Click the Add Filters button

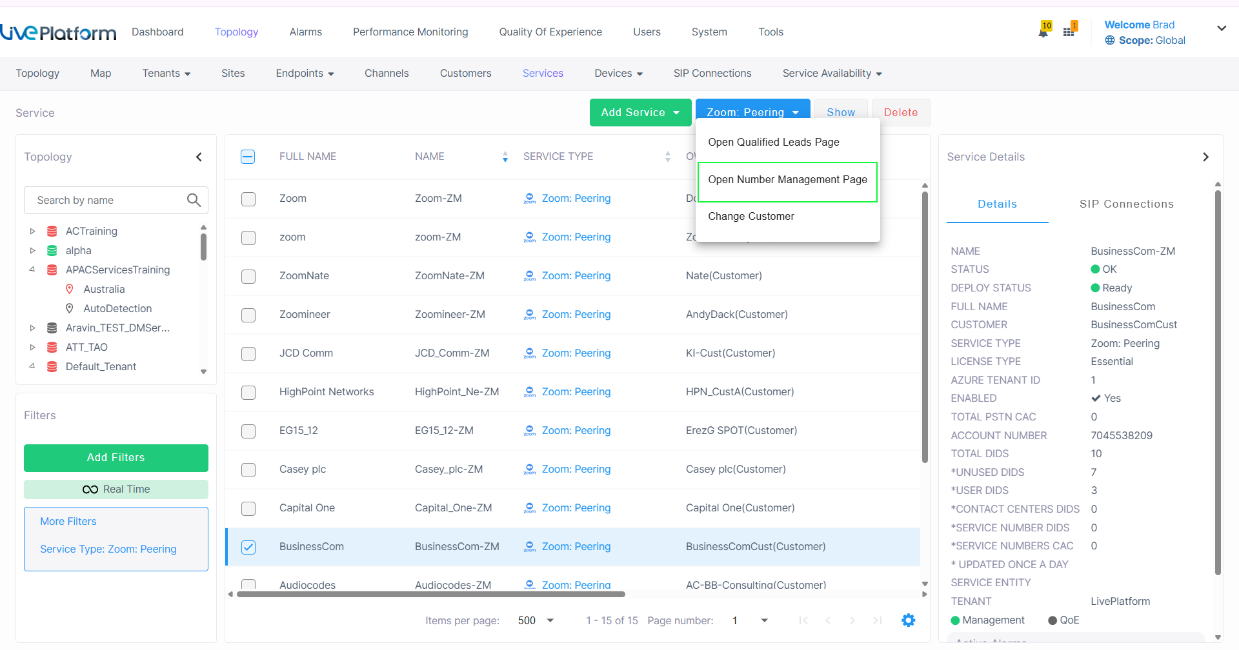pyautogui.click(x=116, y=458)
